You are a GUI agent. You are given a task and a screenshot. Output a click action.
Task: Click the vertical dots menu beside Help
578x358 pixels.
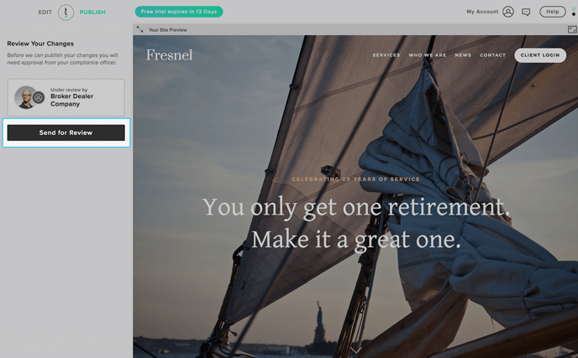coord(574,12)
